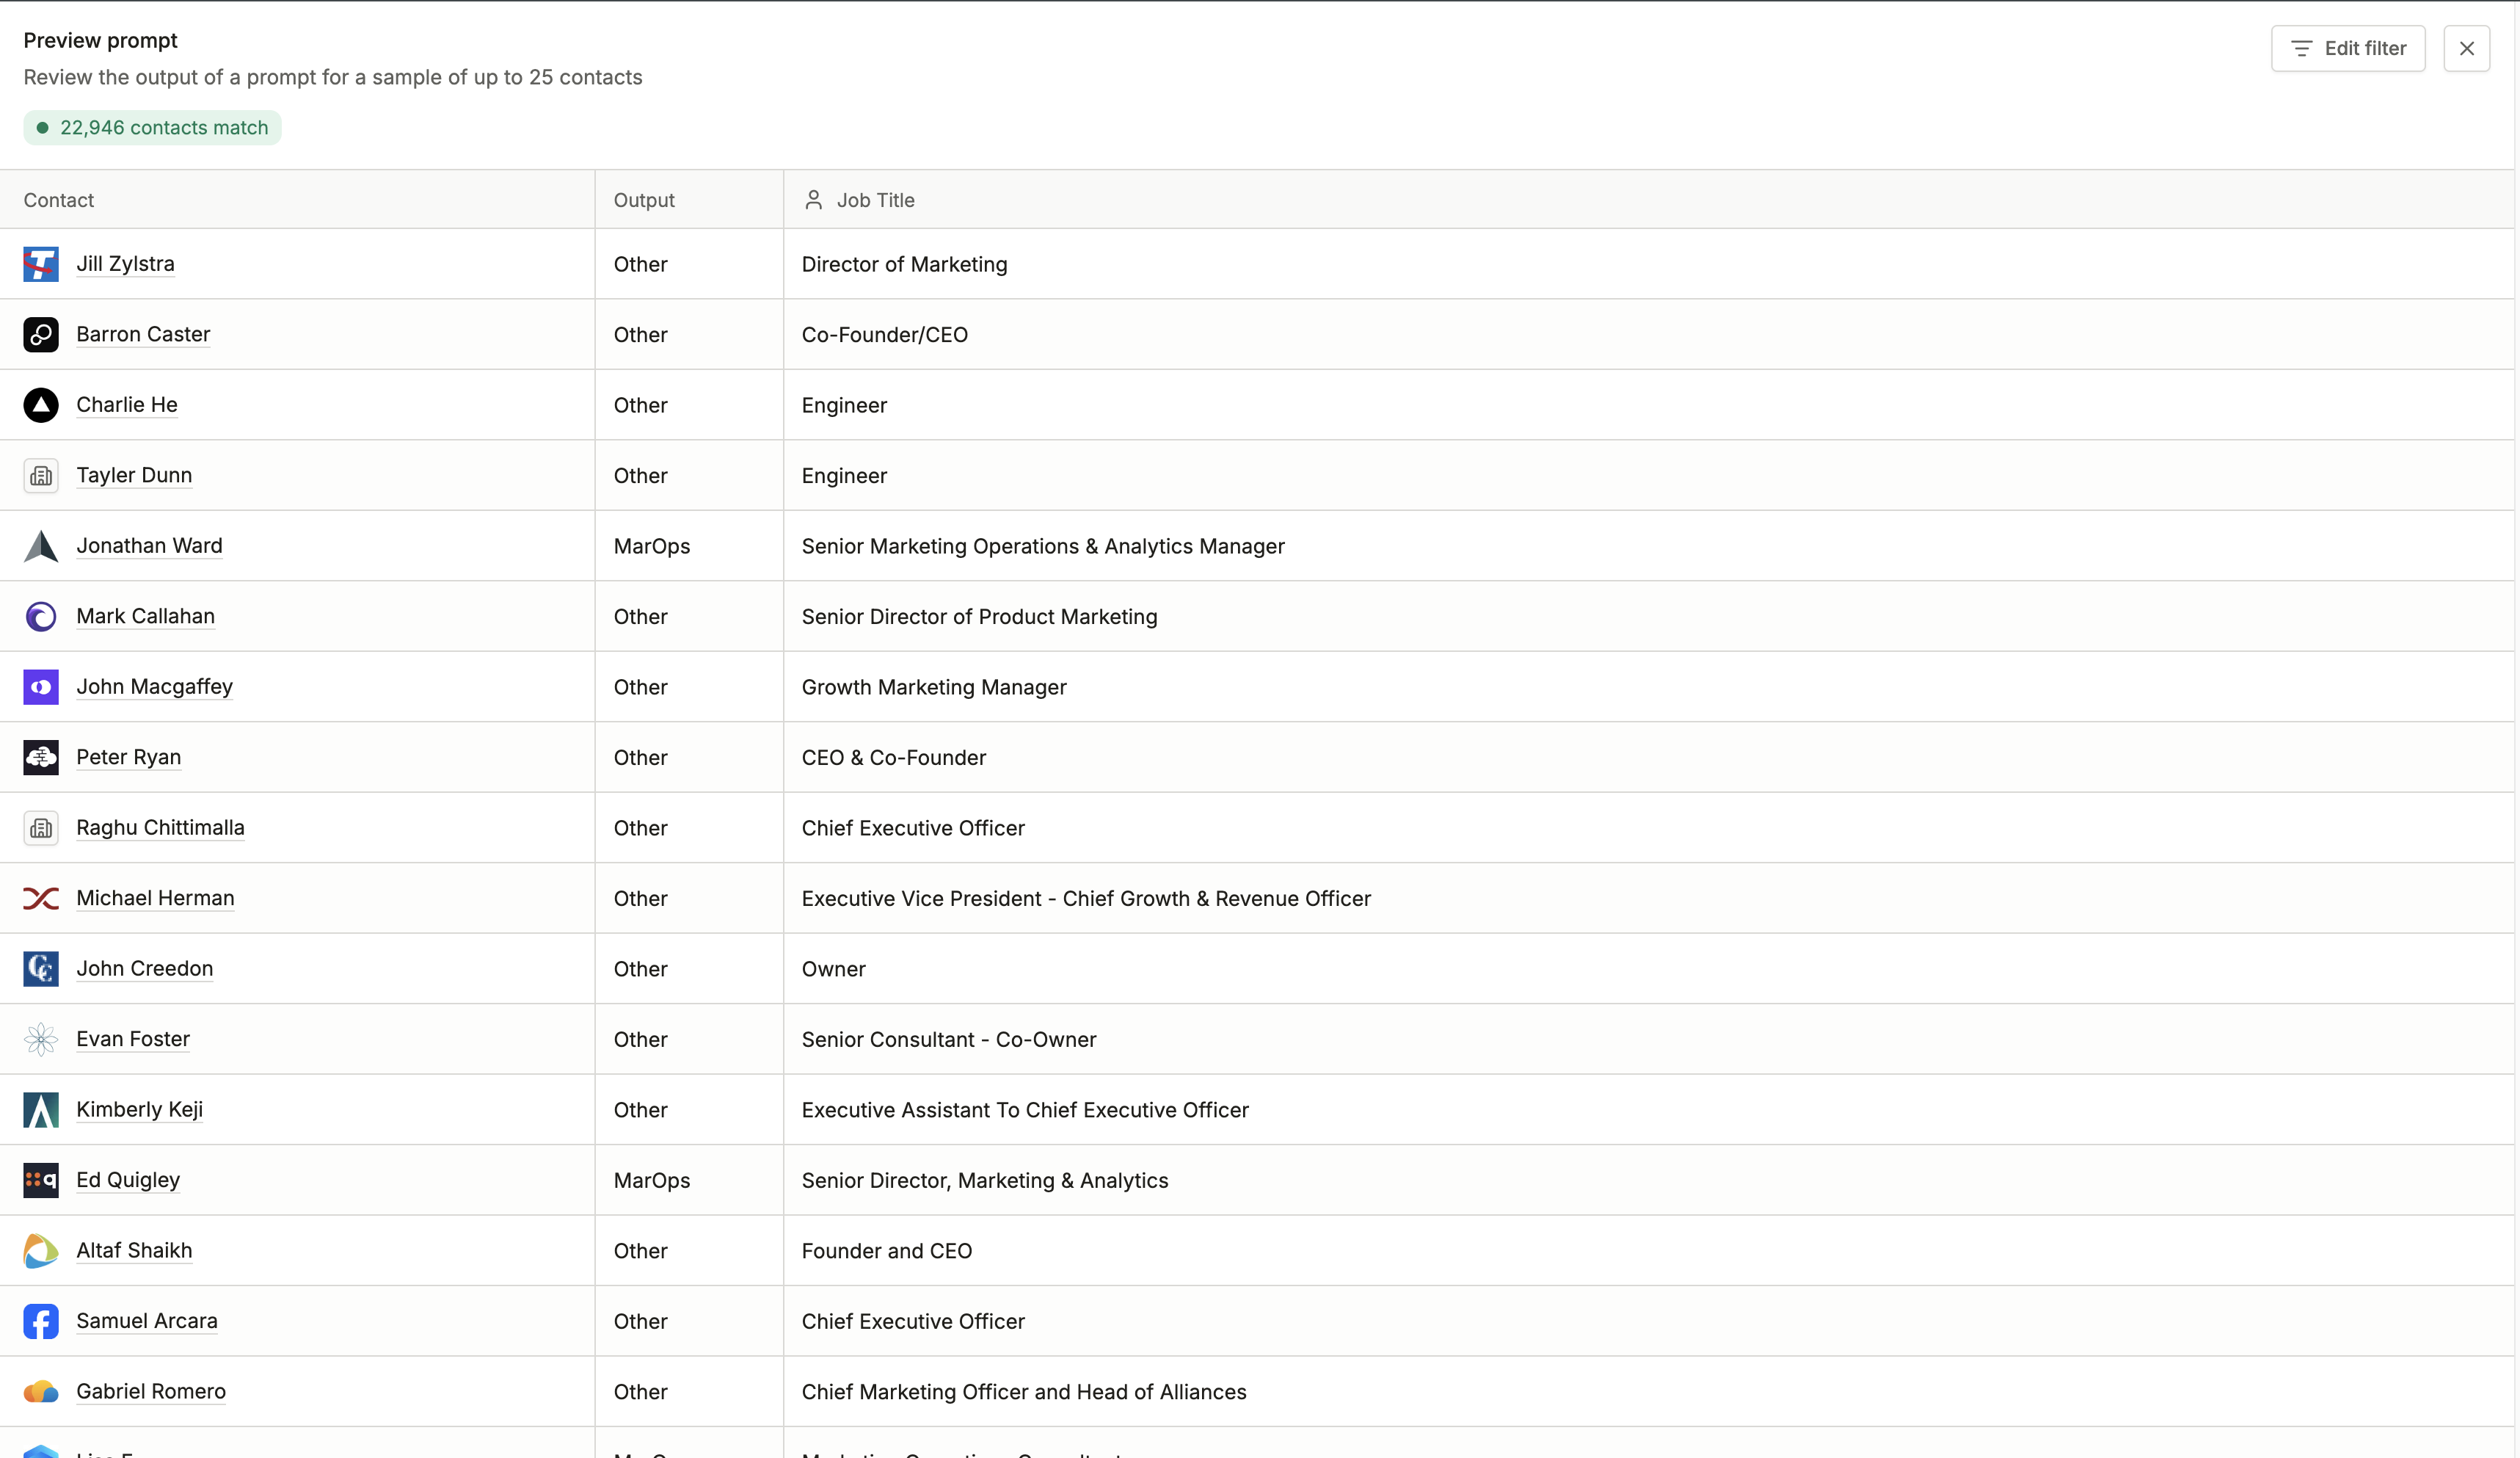Click Barron Caster's circular company logo
The image size is (2520, 1458).
click(40, 334)
